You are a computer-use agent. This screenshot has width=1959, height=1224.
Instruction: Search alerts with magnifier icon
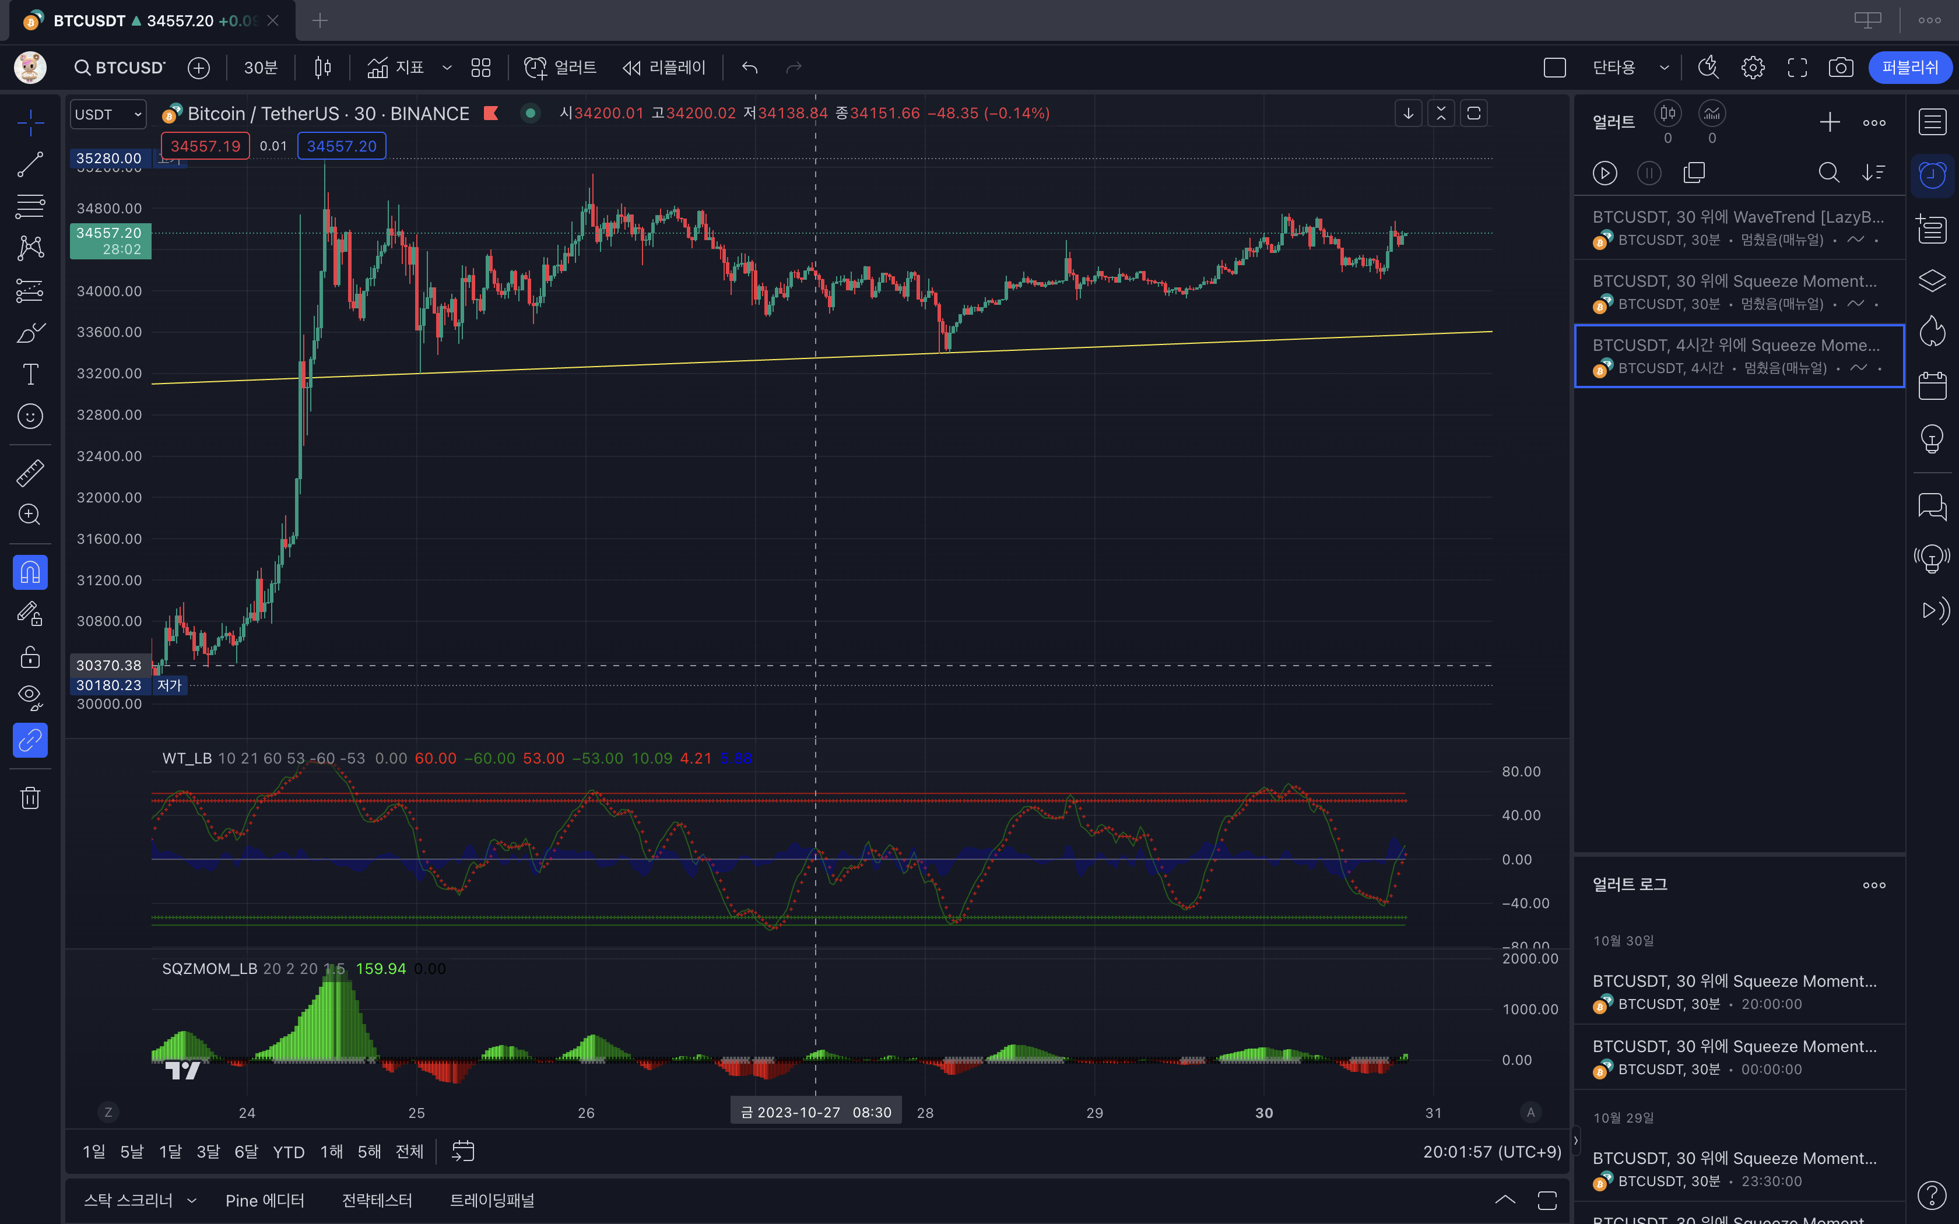pos(1828,173)
